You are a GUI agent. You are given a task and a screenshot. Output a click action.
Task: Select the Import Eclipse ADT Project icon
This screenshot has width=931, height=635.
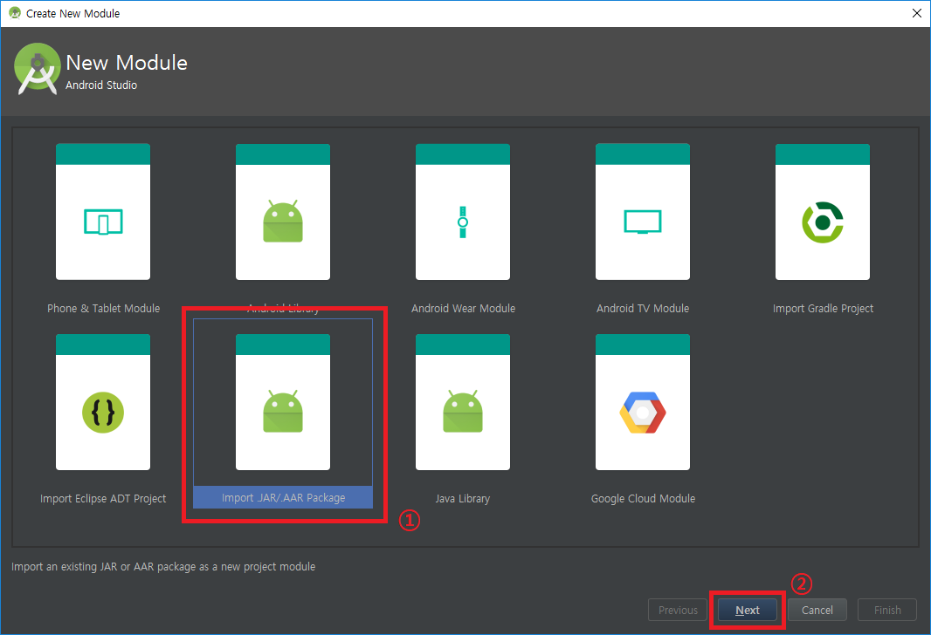point(103,402)
